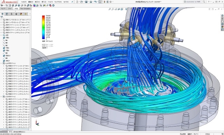Click the Save floppy disk icon
Viewport: 224px width, 135px height.
(86, 2)
